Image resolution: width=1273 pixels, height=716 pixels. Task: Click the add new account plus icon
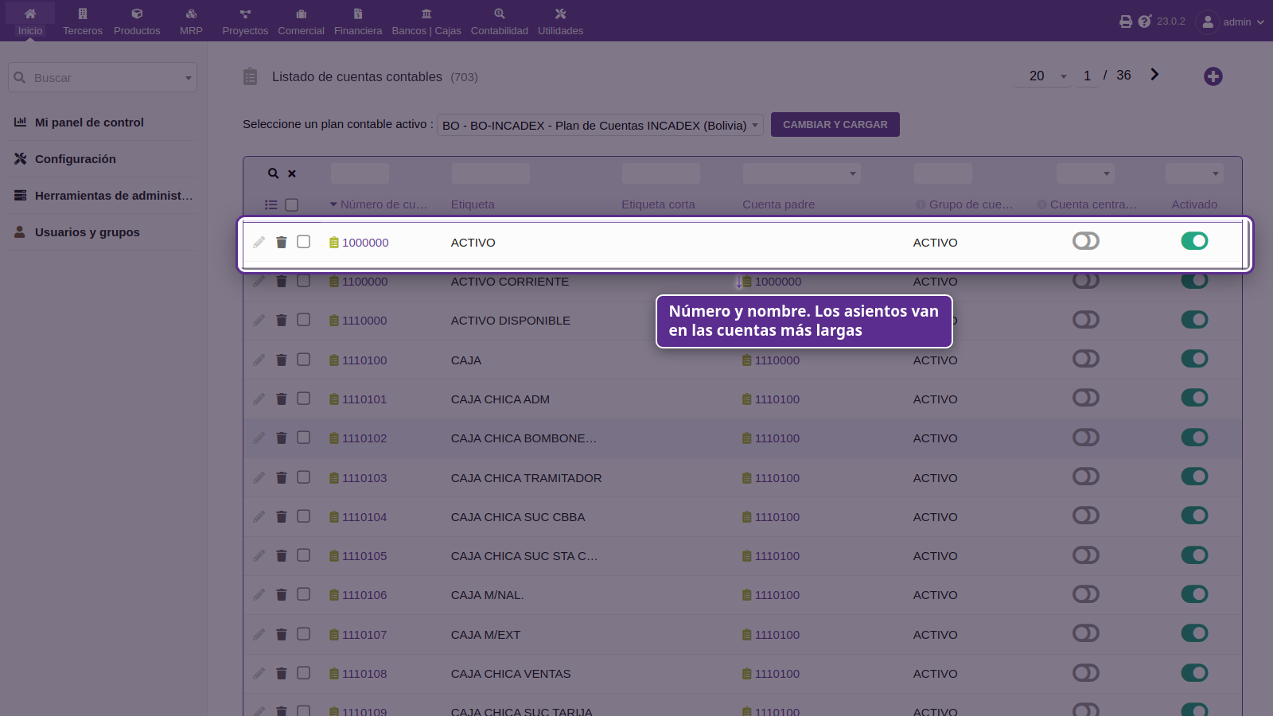[1213, 76]
